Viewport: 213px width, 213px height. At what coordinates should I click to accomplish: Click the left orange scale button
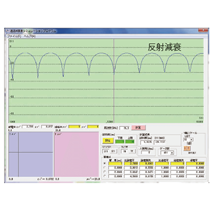[185, 148]
